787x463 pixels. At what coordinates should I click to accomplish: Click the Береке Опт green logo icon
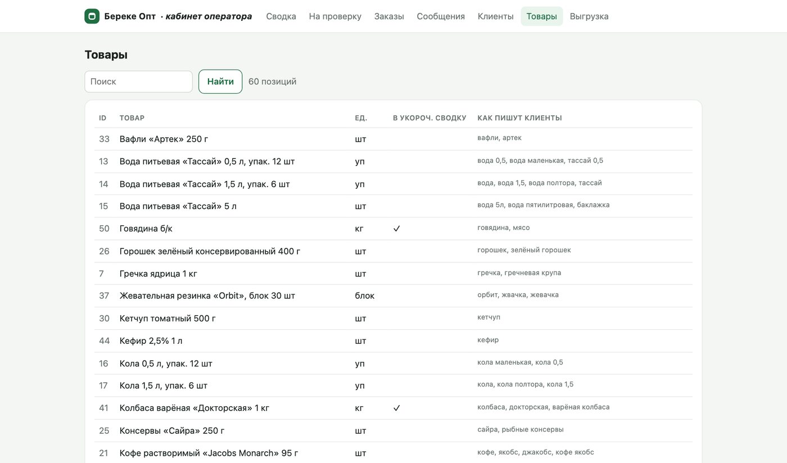point(92,16)
